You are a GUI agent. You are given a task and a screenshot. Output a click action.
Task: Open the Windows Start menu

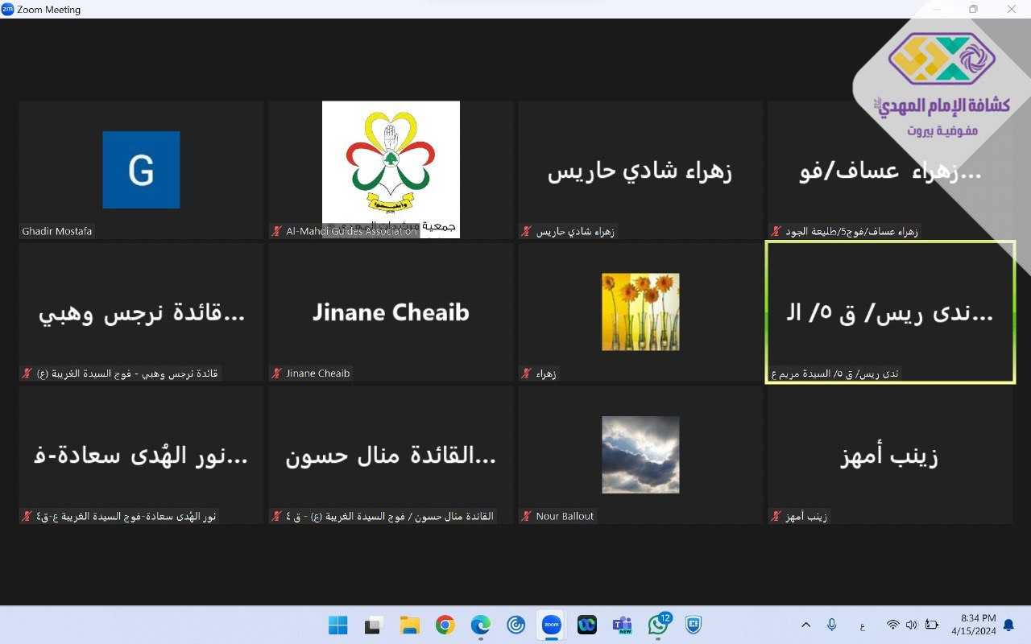click(338, 625)
